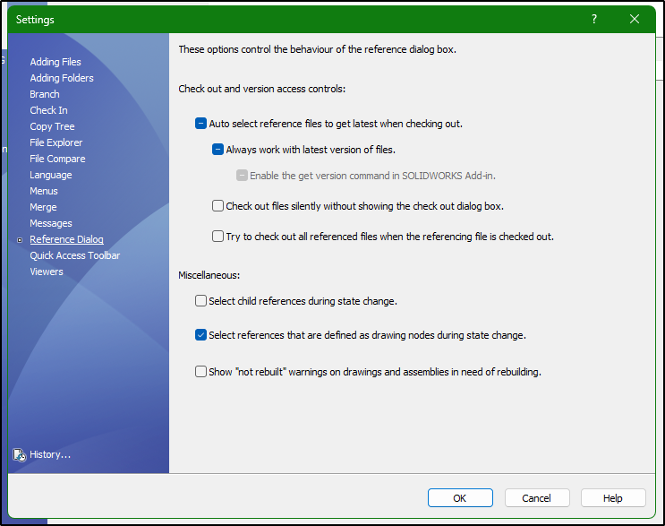Viewport: 665px width, 526px height.
Task: Click the History icon in sidebar
Action: (20, 454)
